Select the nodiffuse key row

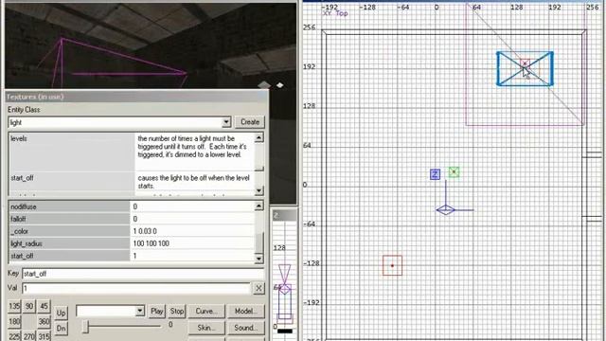(132, 206)
